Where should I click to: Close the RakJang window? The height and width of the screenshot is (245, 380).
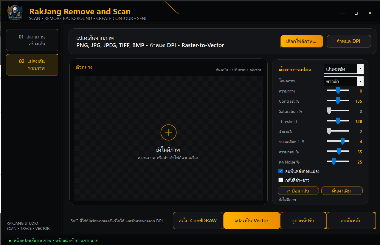point(370,13)
